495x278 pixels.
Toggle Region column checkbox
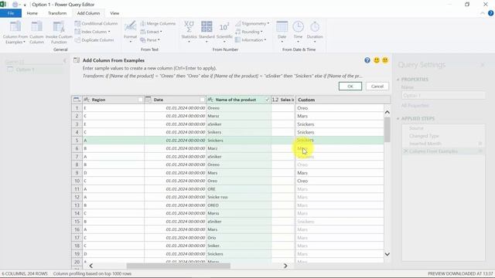pos(141,100)
